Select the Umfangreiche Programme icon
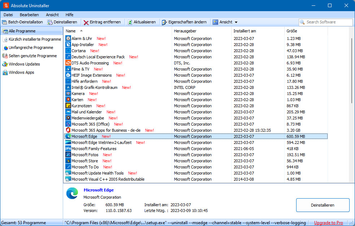Screen dimensions: 355x226 [5, 48]
